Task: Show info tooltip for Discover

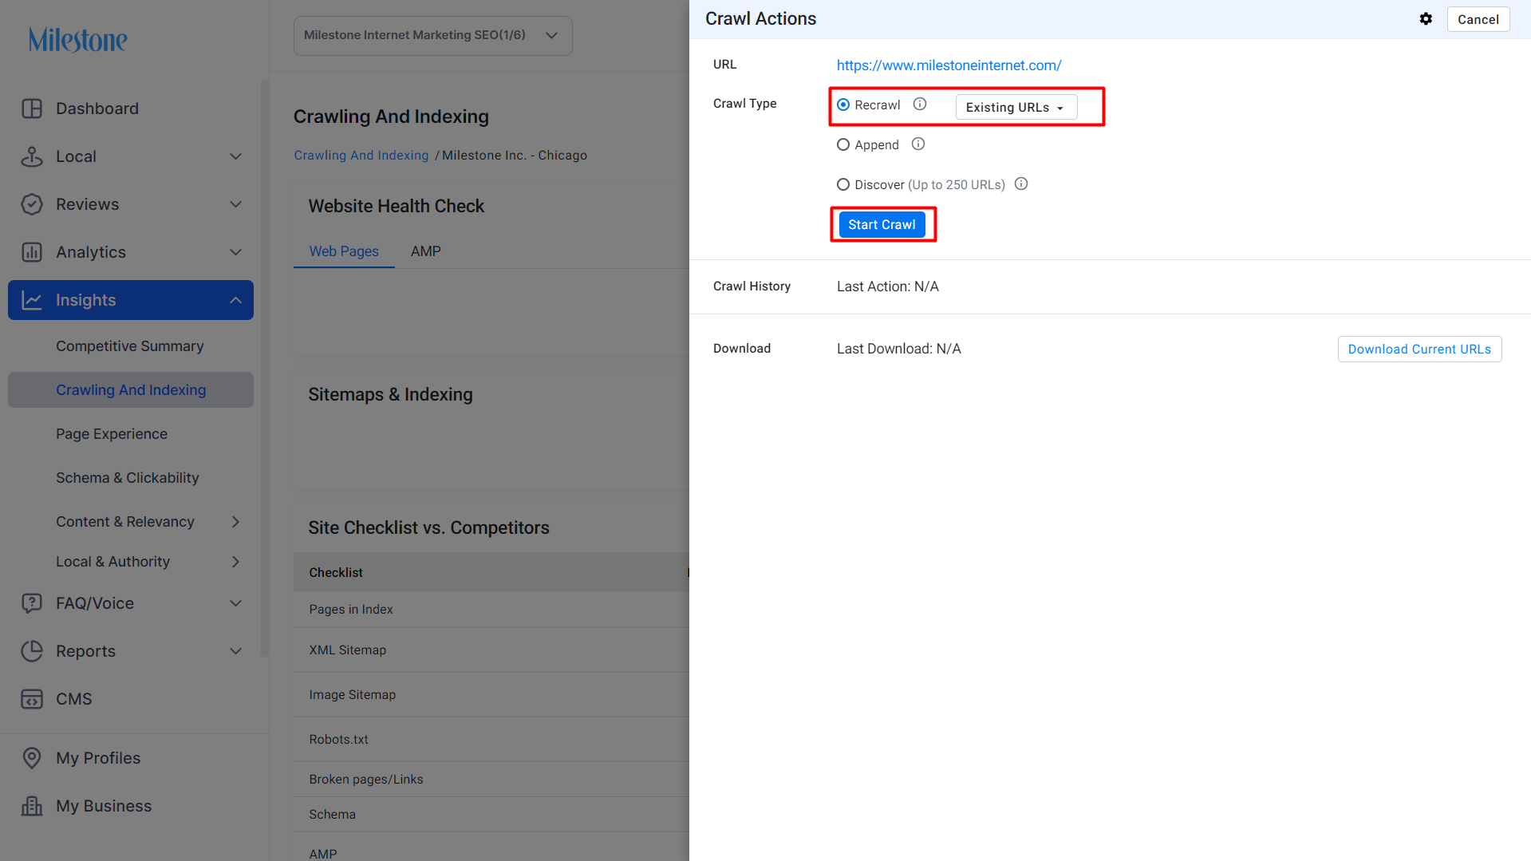Action: pyautogui.click(x=1021, y=184)
